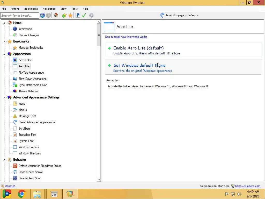
Task: Open the Donate! link
Action: click(10, 186)
